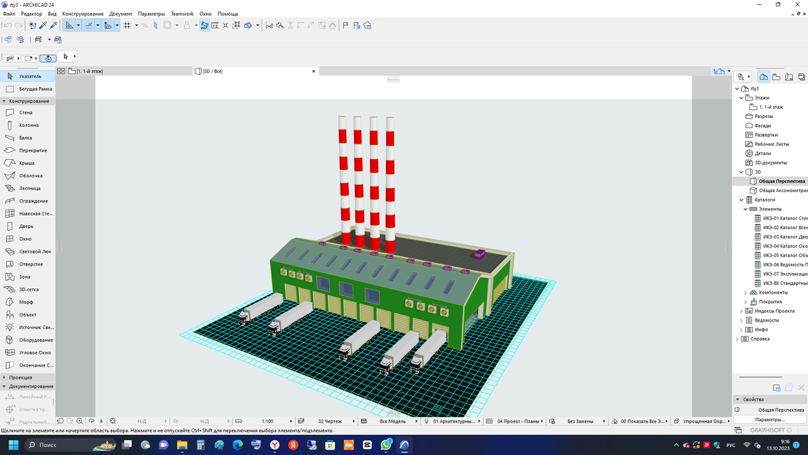808x455 pixels.
Task: Switch to the 1-й этаж tab
Action: point(89,71)
